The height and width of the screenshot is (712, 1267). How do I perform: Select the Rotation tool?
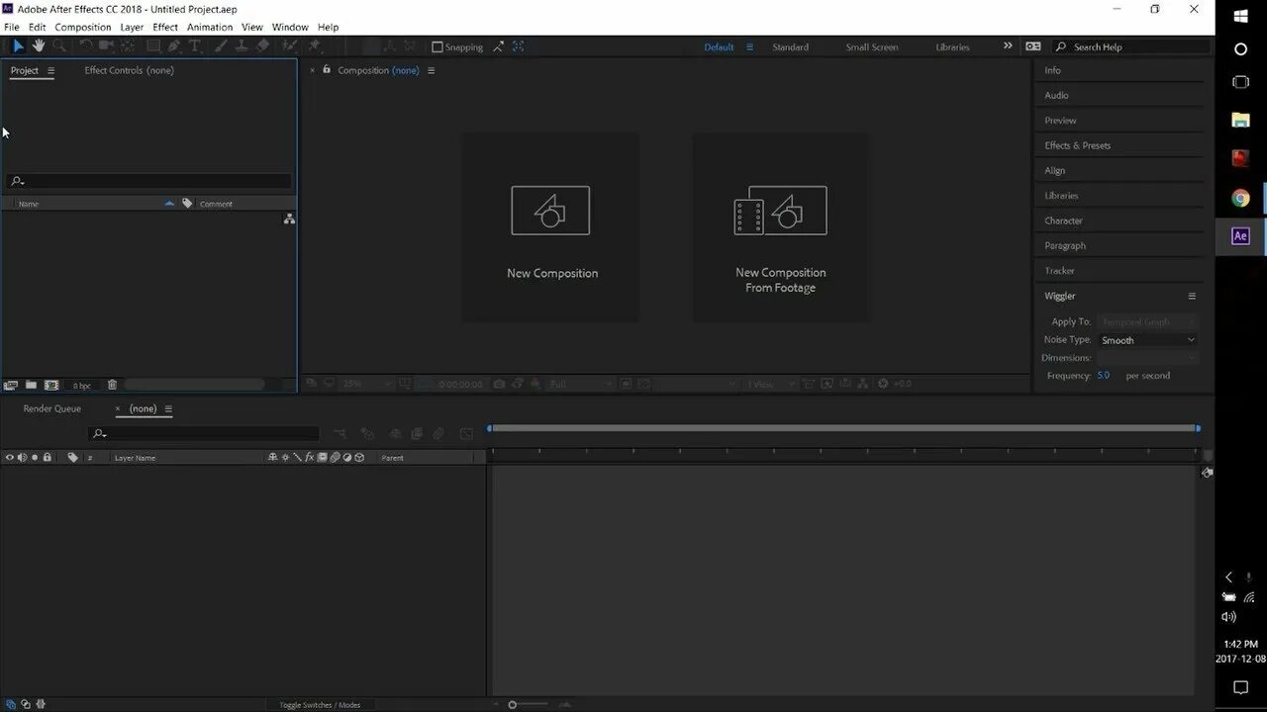click(86, 45)
